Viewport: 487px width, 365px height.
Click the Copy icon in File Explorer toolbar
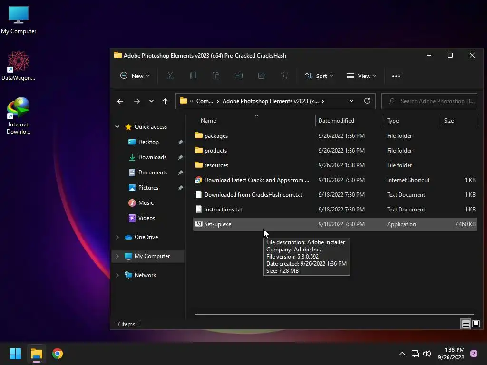(193, 76)
